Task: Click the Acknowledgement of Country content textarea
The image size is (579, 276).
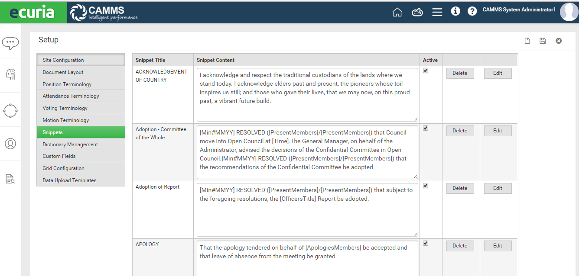Action: click(307, 94)
